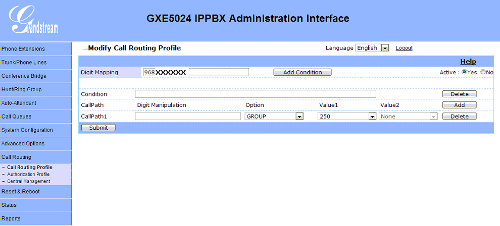
Task: Click the Grandstream logo
Action: pyautogui.click(x=33, y=20)
